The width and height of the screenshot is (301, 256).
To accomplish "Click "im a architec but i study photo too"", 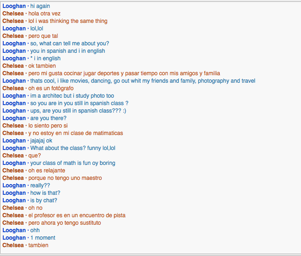I will (x=72, y=96).
